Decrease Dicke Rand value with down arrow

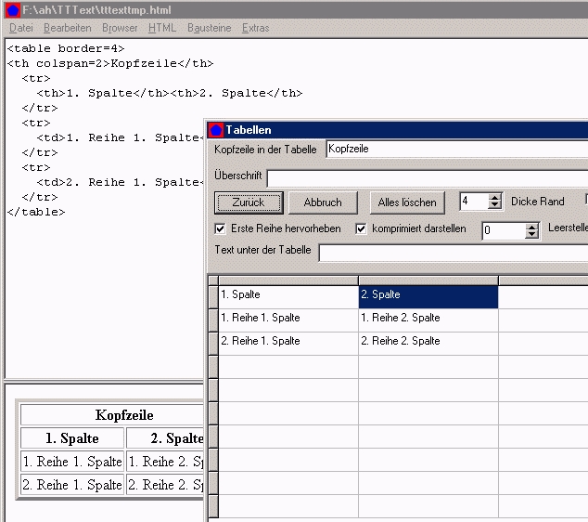(495, 207)
